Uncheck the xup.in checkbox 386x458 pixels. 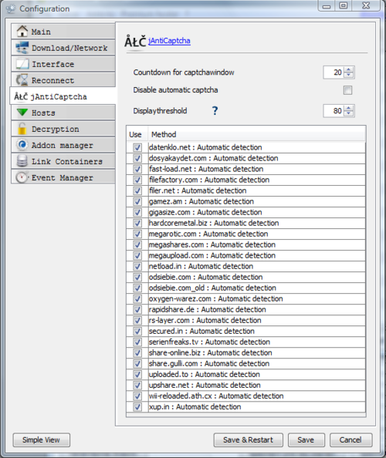click(x=137, y=406)
